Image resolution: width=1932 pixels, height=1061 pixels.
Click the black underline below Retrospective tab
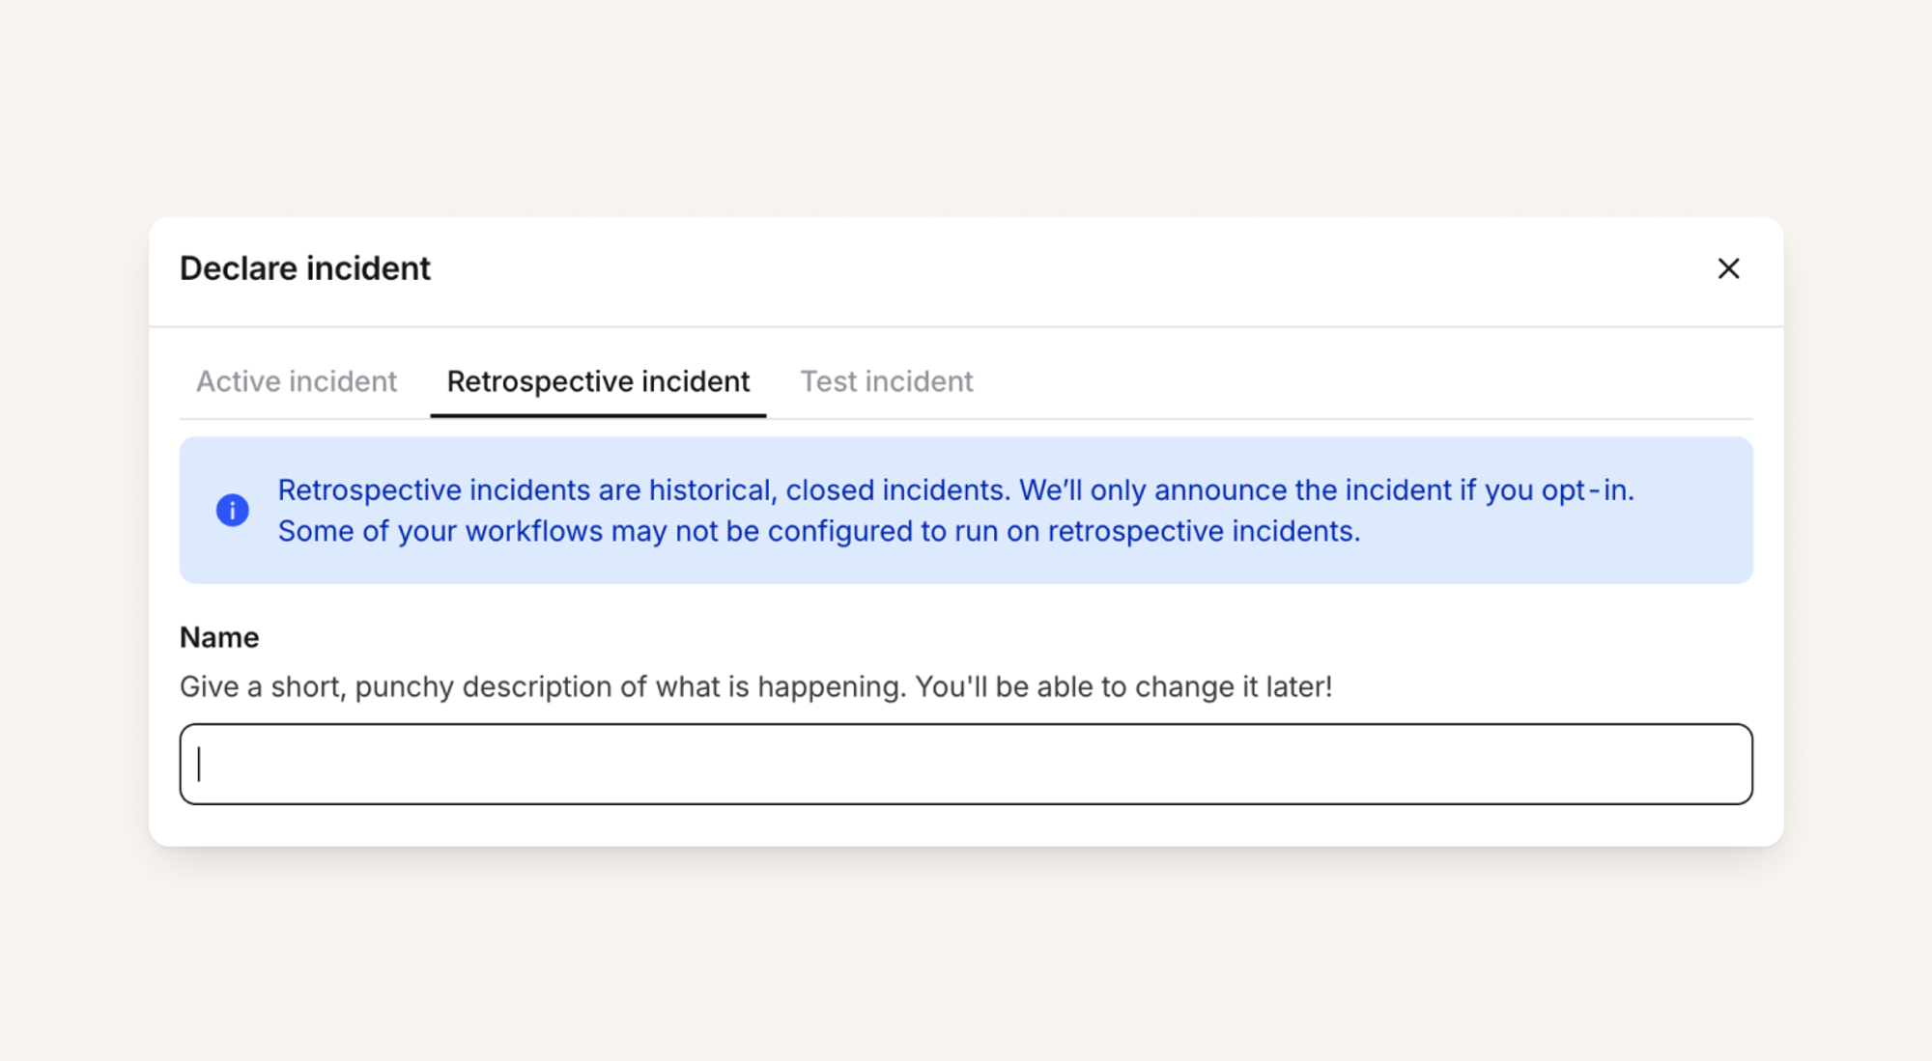tap(598, 415)
